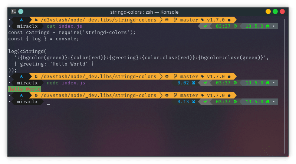The width and height of the screenshot is (296, 164).
Task: Click the git branch icon in the third prompt
Action: point(175,96)
